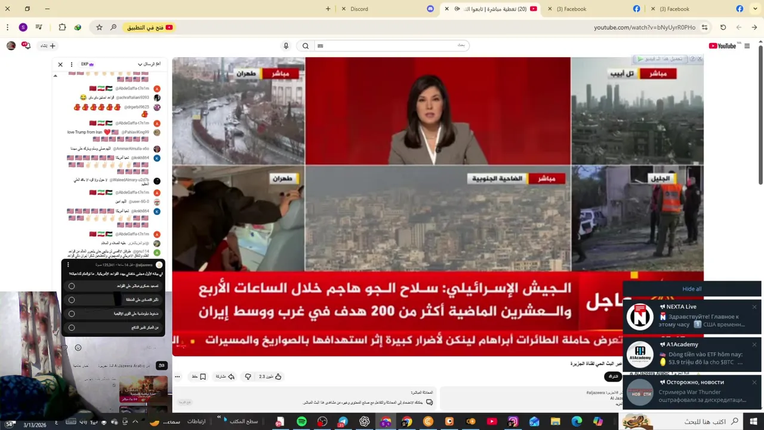Click the 0XP crown badge in chat
This screenshot has height=430, width=764.
(88, 64)
